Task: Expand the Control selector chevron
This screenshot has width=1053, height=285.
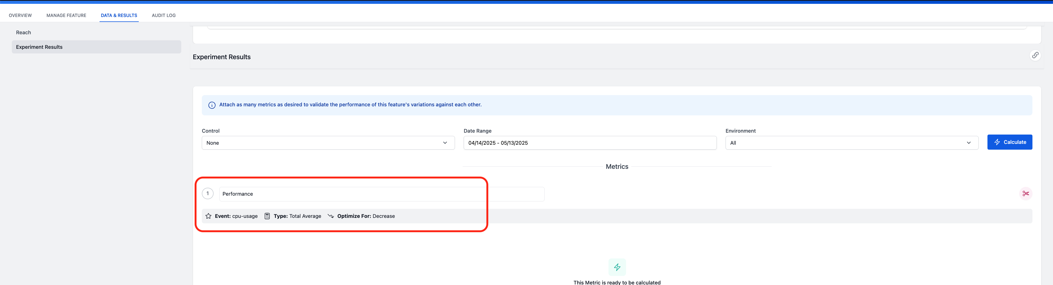Action: (x=445, y=142)
